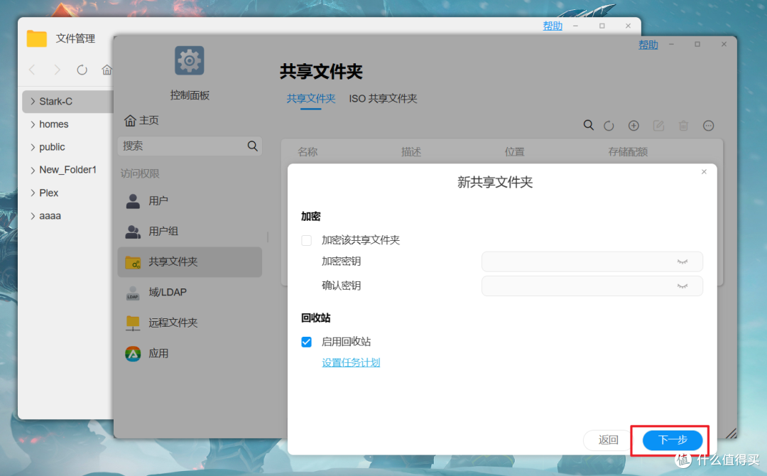
Task: Click the edit shared folder icon
Action: click(658, 126)
